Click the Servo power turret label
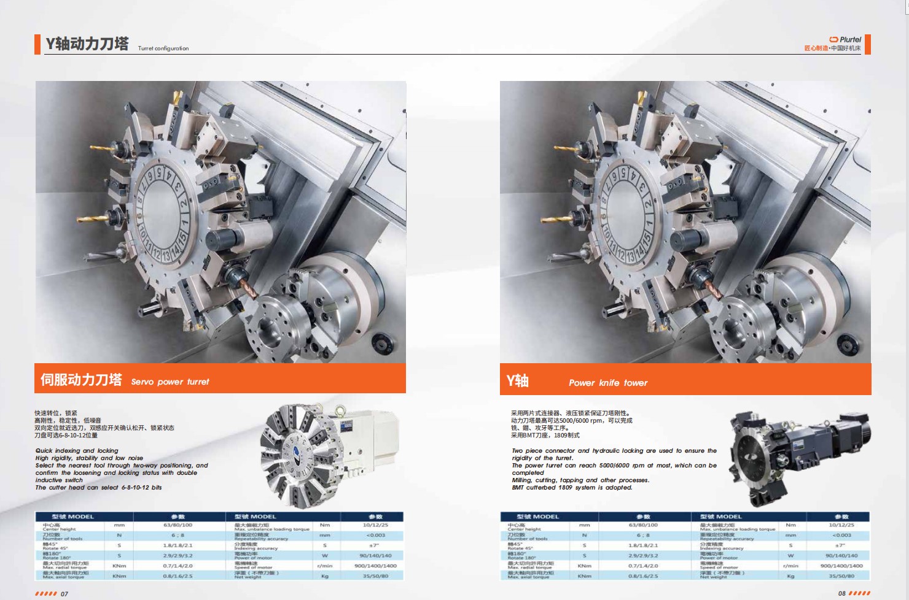This screenshot has width=909, height=600. [x=170, y=382]
